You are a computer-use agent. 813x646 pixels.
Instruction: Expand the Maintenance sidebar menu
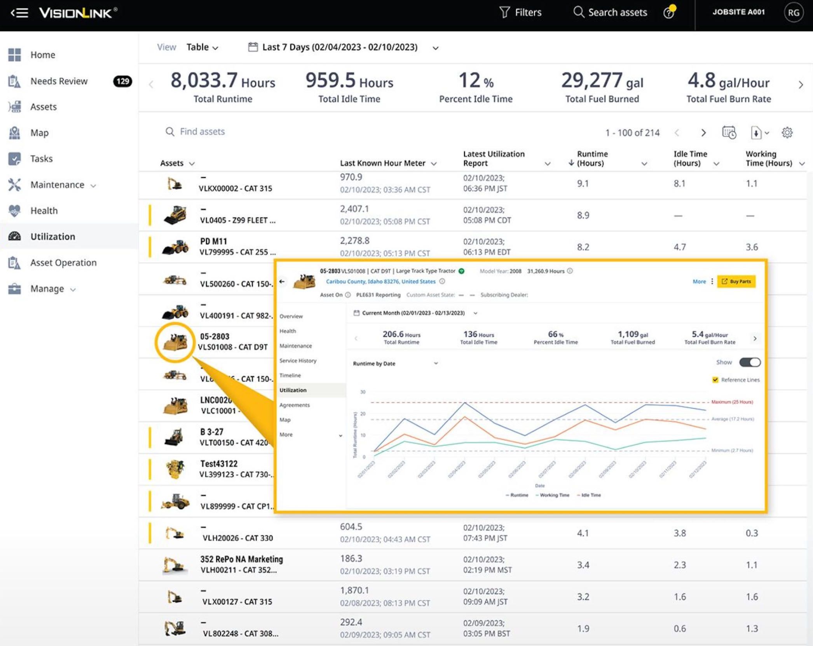(57, 185)
